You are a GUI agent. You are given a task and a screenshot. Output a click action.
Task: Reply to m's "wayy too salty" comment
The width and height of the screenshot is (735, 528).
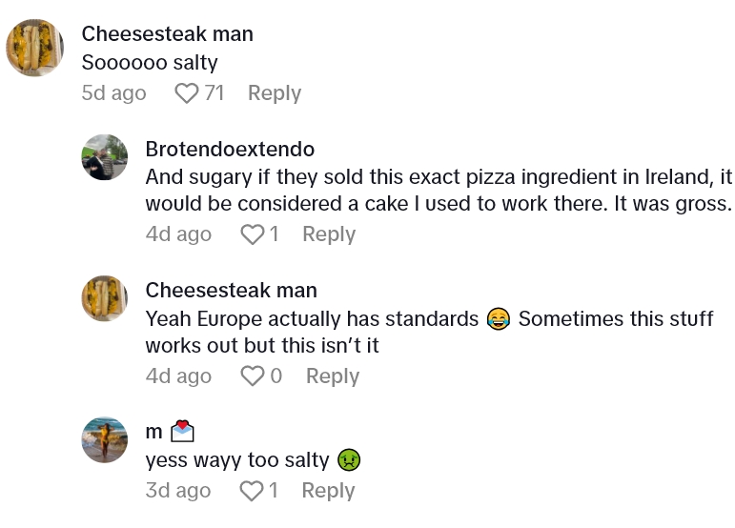328,491
